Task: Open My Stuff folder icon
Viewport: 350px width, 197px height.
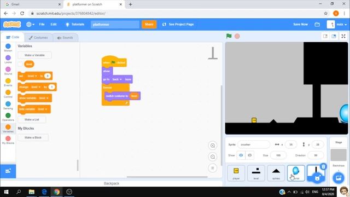Action: tap(317, 24)
